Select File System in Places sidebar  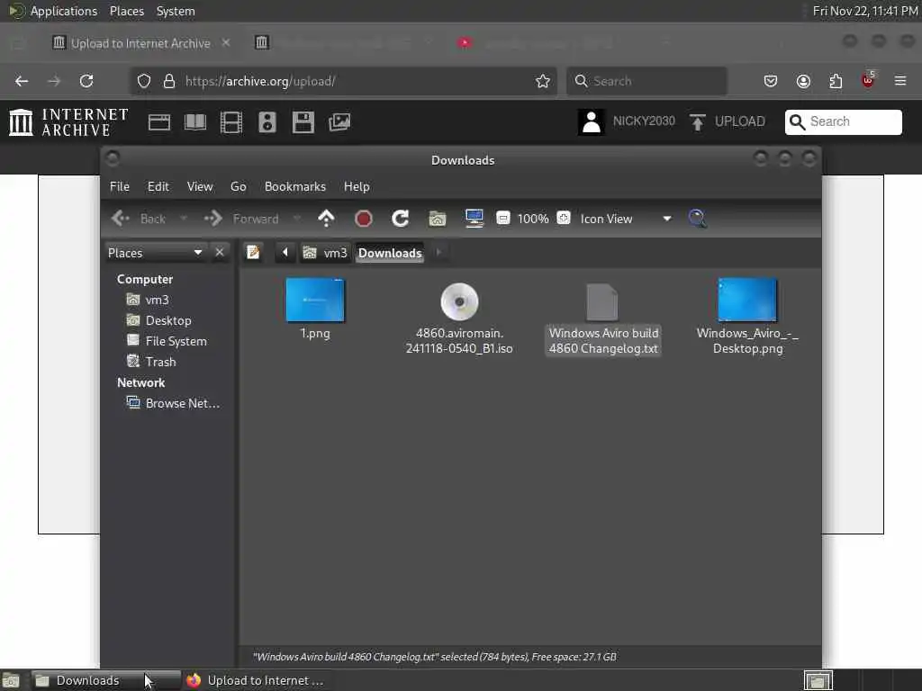click(x=167, y=341)
